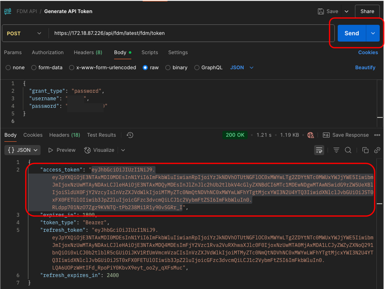Expand the Save options chevron
Image resolution: width=385 pixels, height=289 pixels.
pos(347,11)
